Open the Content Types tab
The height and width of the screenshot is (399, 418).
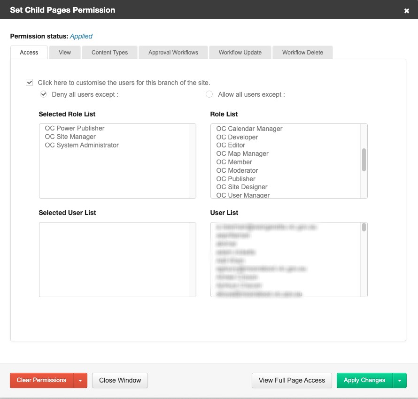coord(109,52)
